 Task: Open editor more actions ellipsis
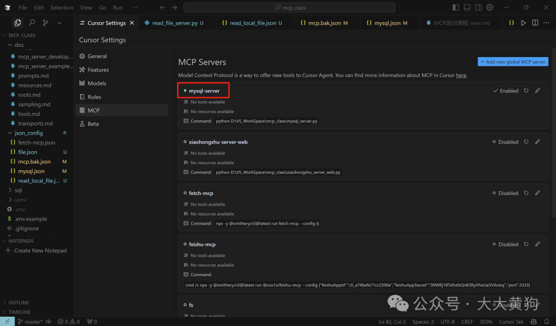pyautogui.click(x=546, y=23)
